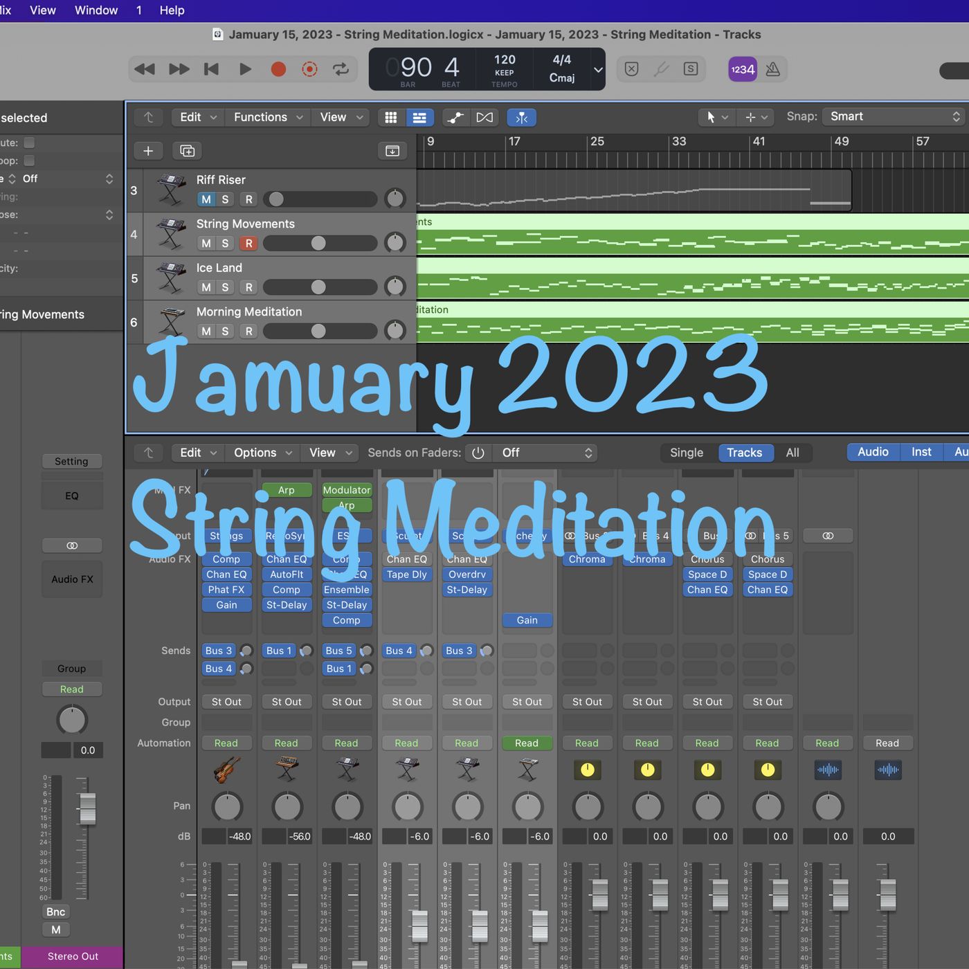The width and height of the screenshot is (969, 969).
Task: Adjust the Morning Meditation volume slider
Action: (x=318, y=332)
